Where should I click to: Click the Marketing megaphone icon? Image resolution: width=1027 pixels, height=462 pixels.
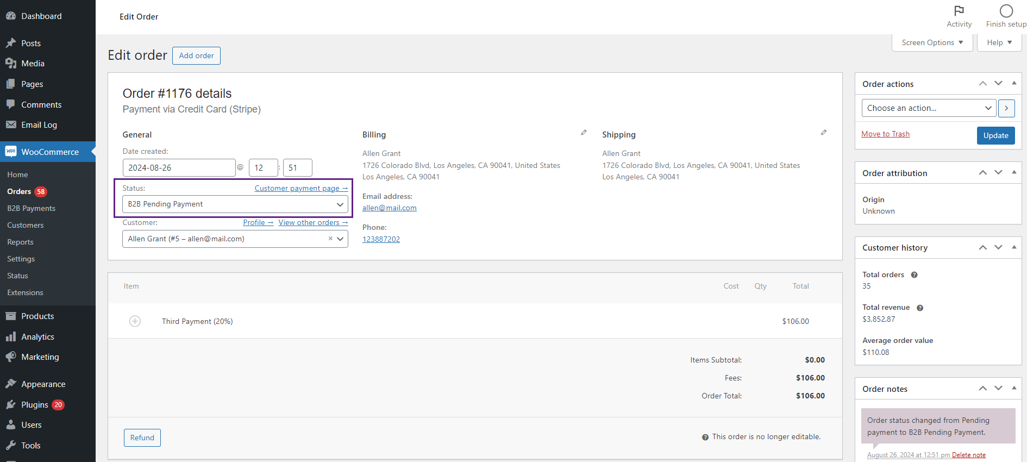tap(11, 357)
